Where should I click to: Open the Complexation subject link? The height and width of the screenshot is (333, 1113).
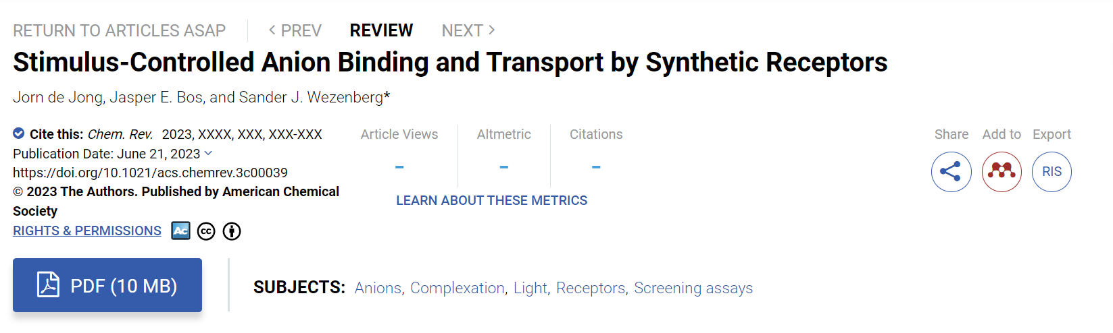coord(457,288)
